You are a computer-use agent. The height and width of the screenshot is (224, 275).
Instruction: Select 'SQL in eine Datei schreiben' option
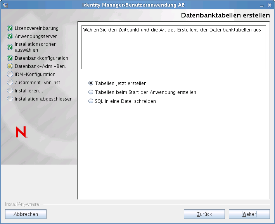pyautogui.click(x=91, y=101)
